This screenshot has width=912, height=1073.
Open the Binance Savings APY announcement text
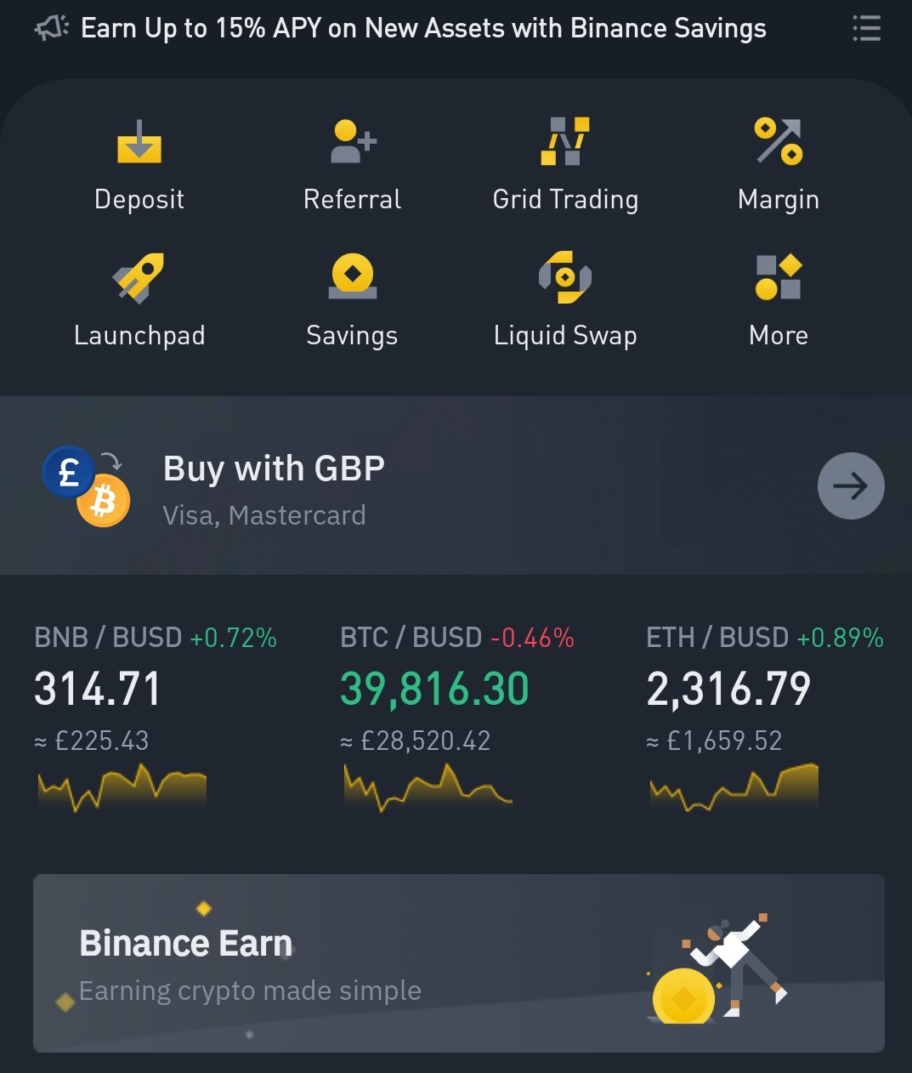(x=423, y=28)
